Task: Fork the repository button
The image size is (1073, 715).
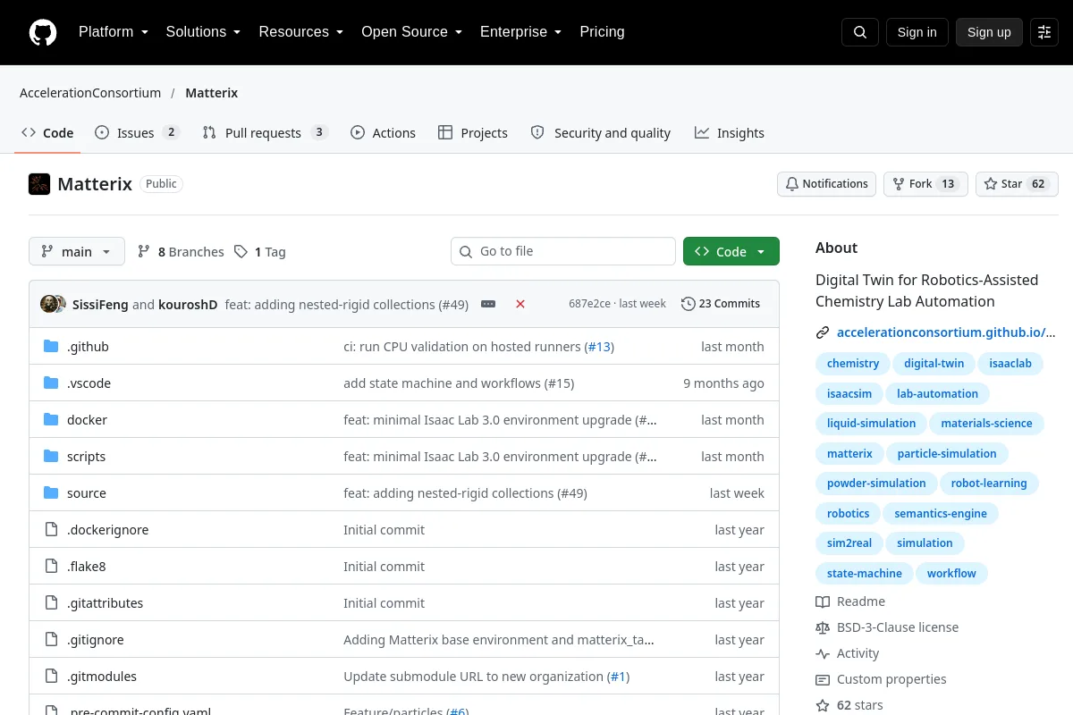Action: click(x=925, y=184)
